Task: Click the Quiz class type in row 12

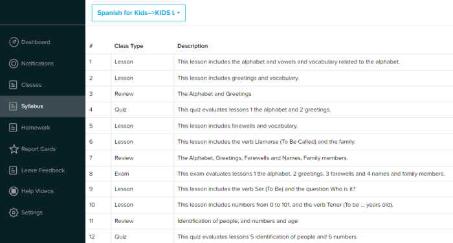Action: 120,237
